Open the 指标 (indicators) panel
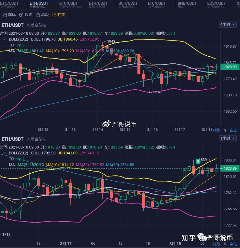Image resolution: width=240 pixels, height=248 pixels. tap(11, 15)
